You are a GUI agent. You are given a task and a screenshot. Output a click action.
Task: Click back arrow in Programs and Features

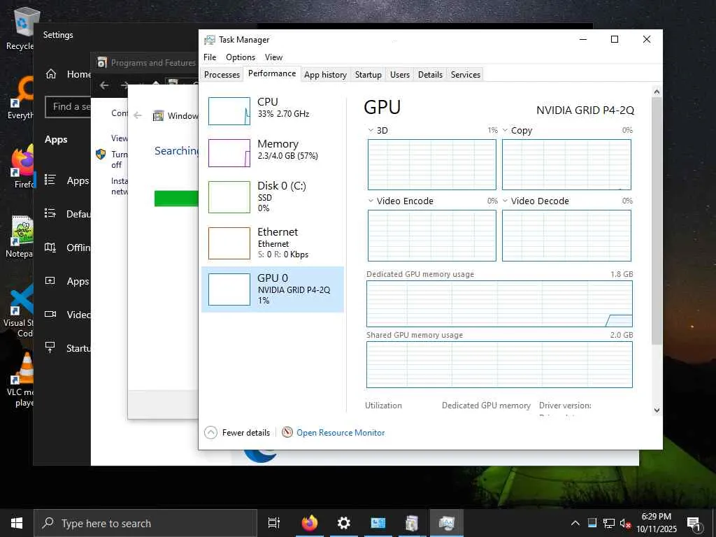105,85
